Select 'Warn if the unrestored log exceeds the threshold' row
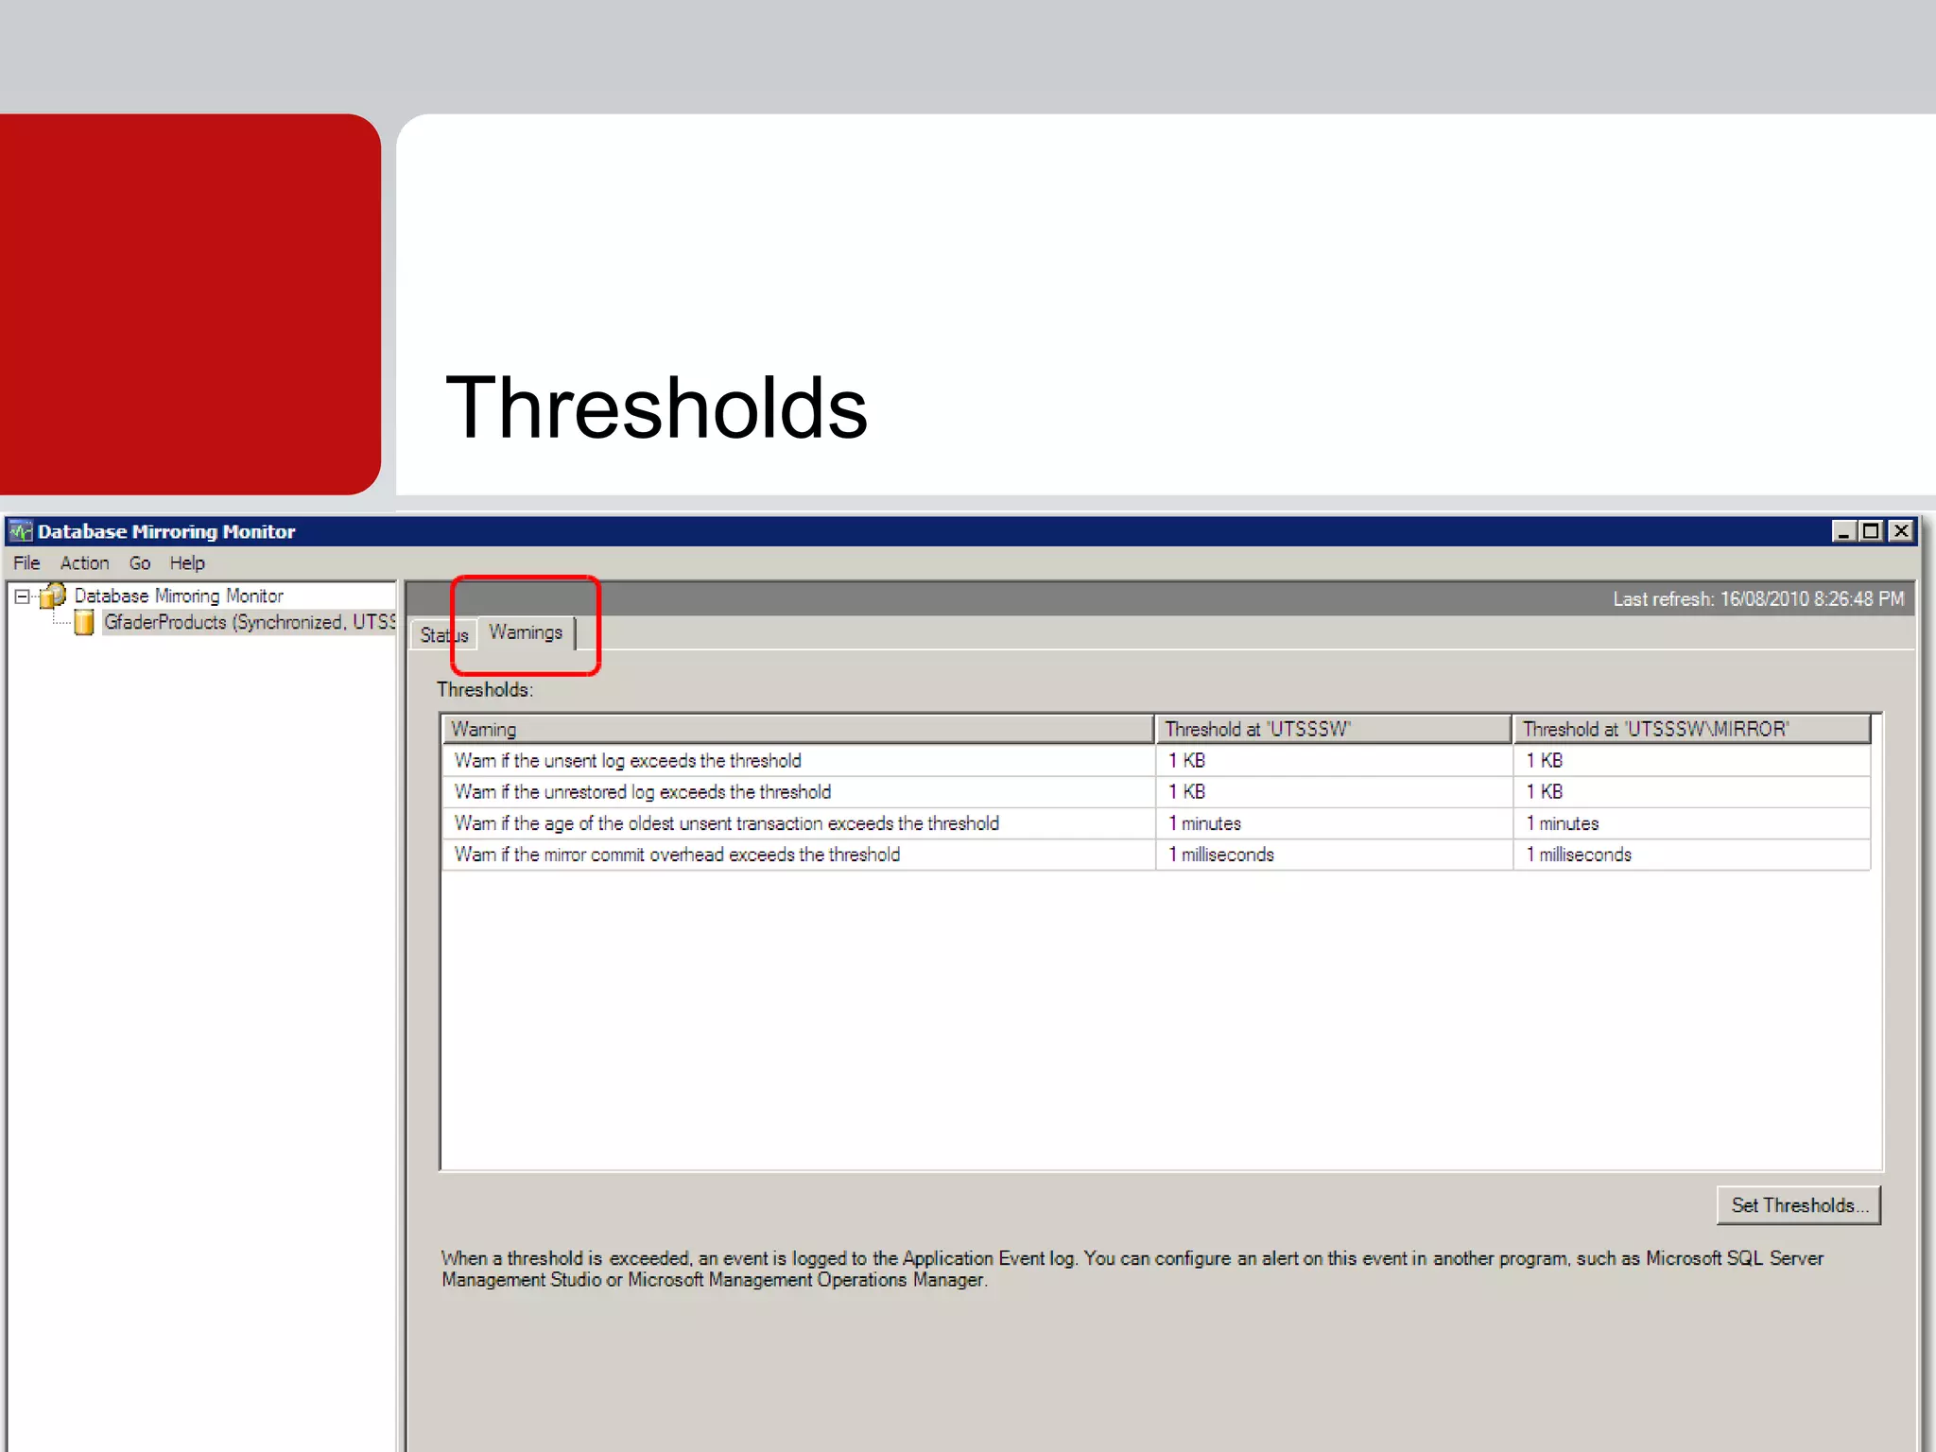This screenshot has height=1452, width=1936. (1156, 792)
